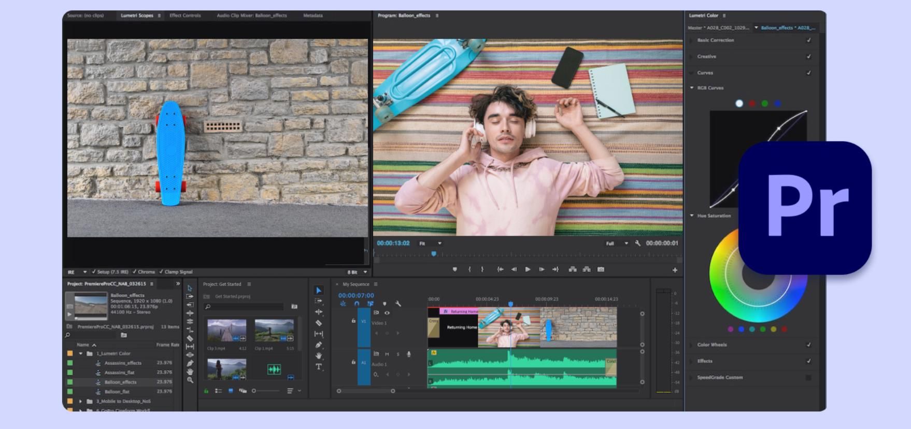
Task: Switch to the Effect Controls tab
Action: pyautogui.click(x=185, y=16)
